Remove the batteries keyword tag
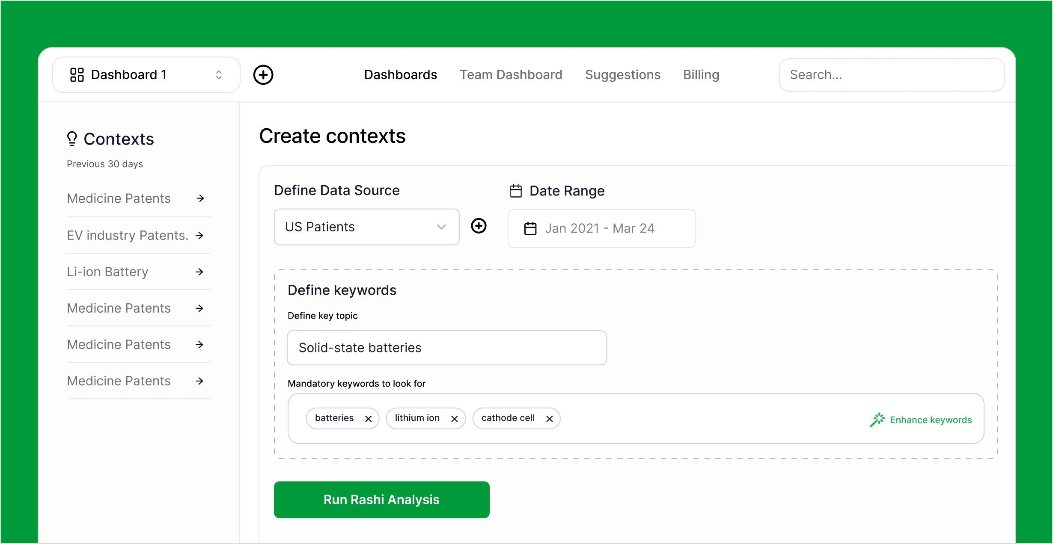The width and height of the screenshot is (1053, 544). [368, 419]
